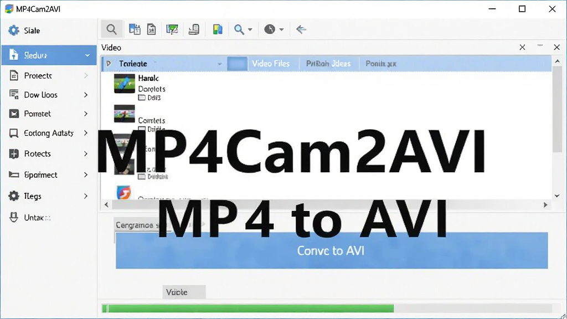The image size is (567, 319).
Task: Expand the Tlegs chevron
Action: click(86, 196)
